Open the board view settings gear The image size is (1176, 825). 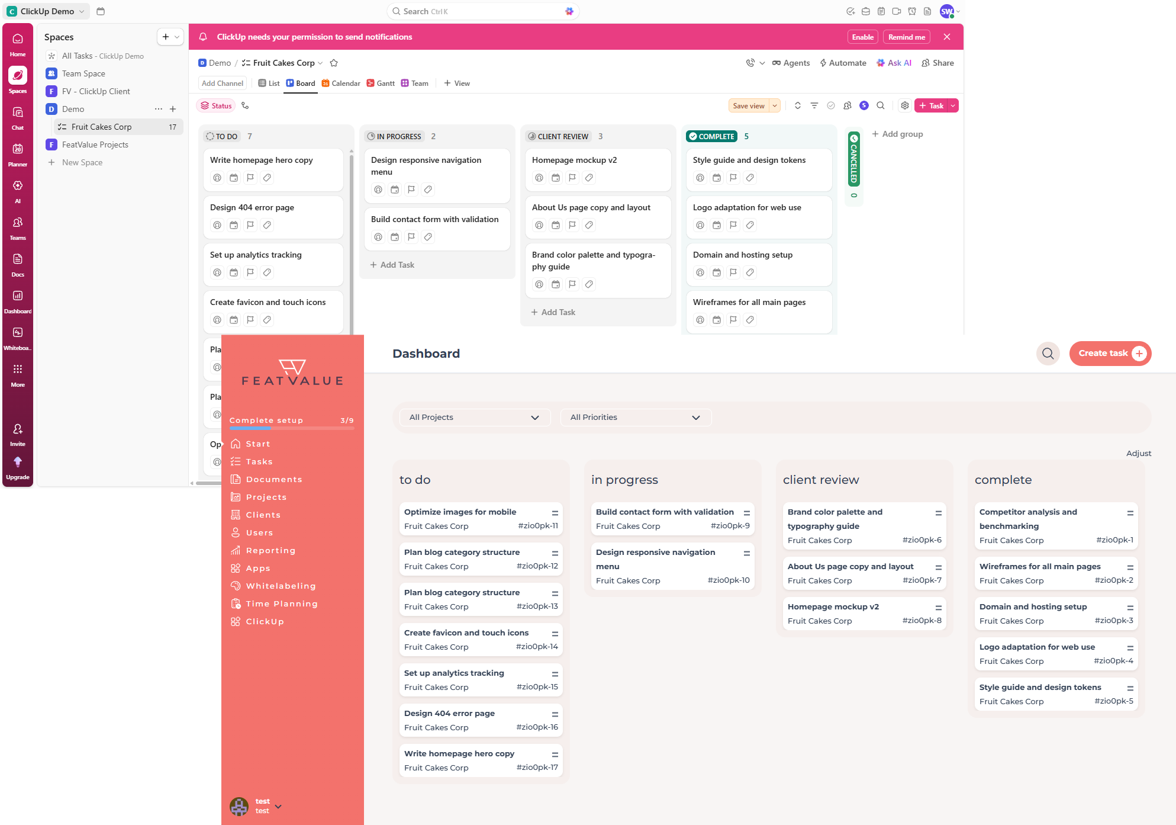coord(905,105)
